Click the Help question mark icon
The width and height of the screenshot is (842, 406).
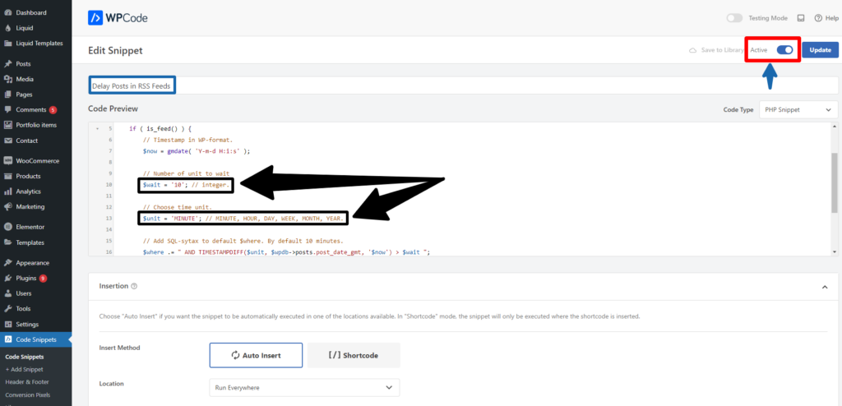click(818, 18)
